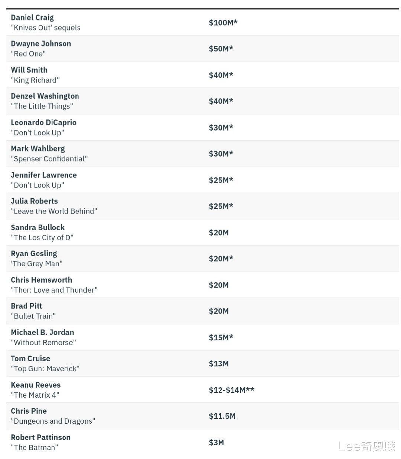
Task: Click the "Spenser Confidential" title
Action: 49,159
